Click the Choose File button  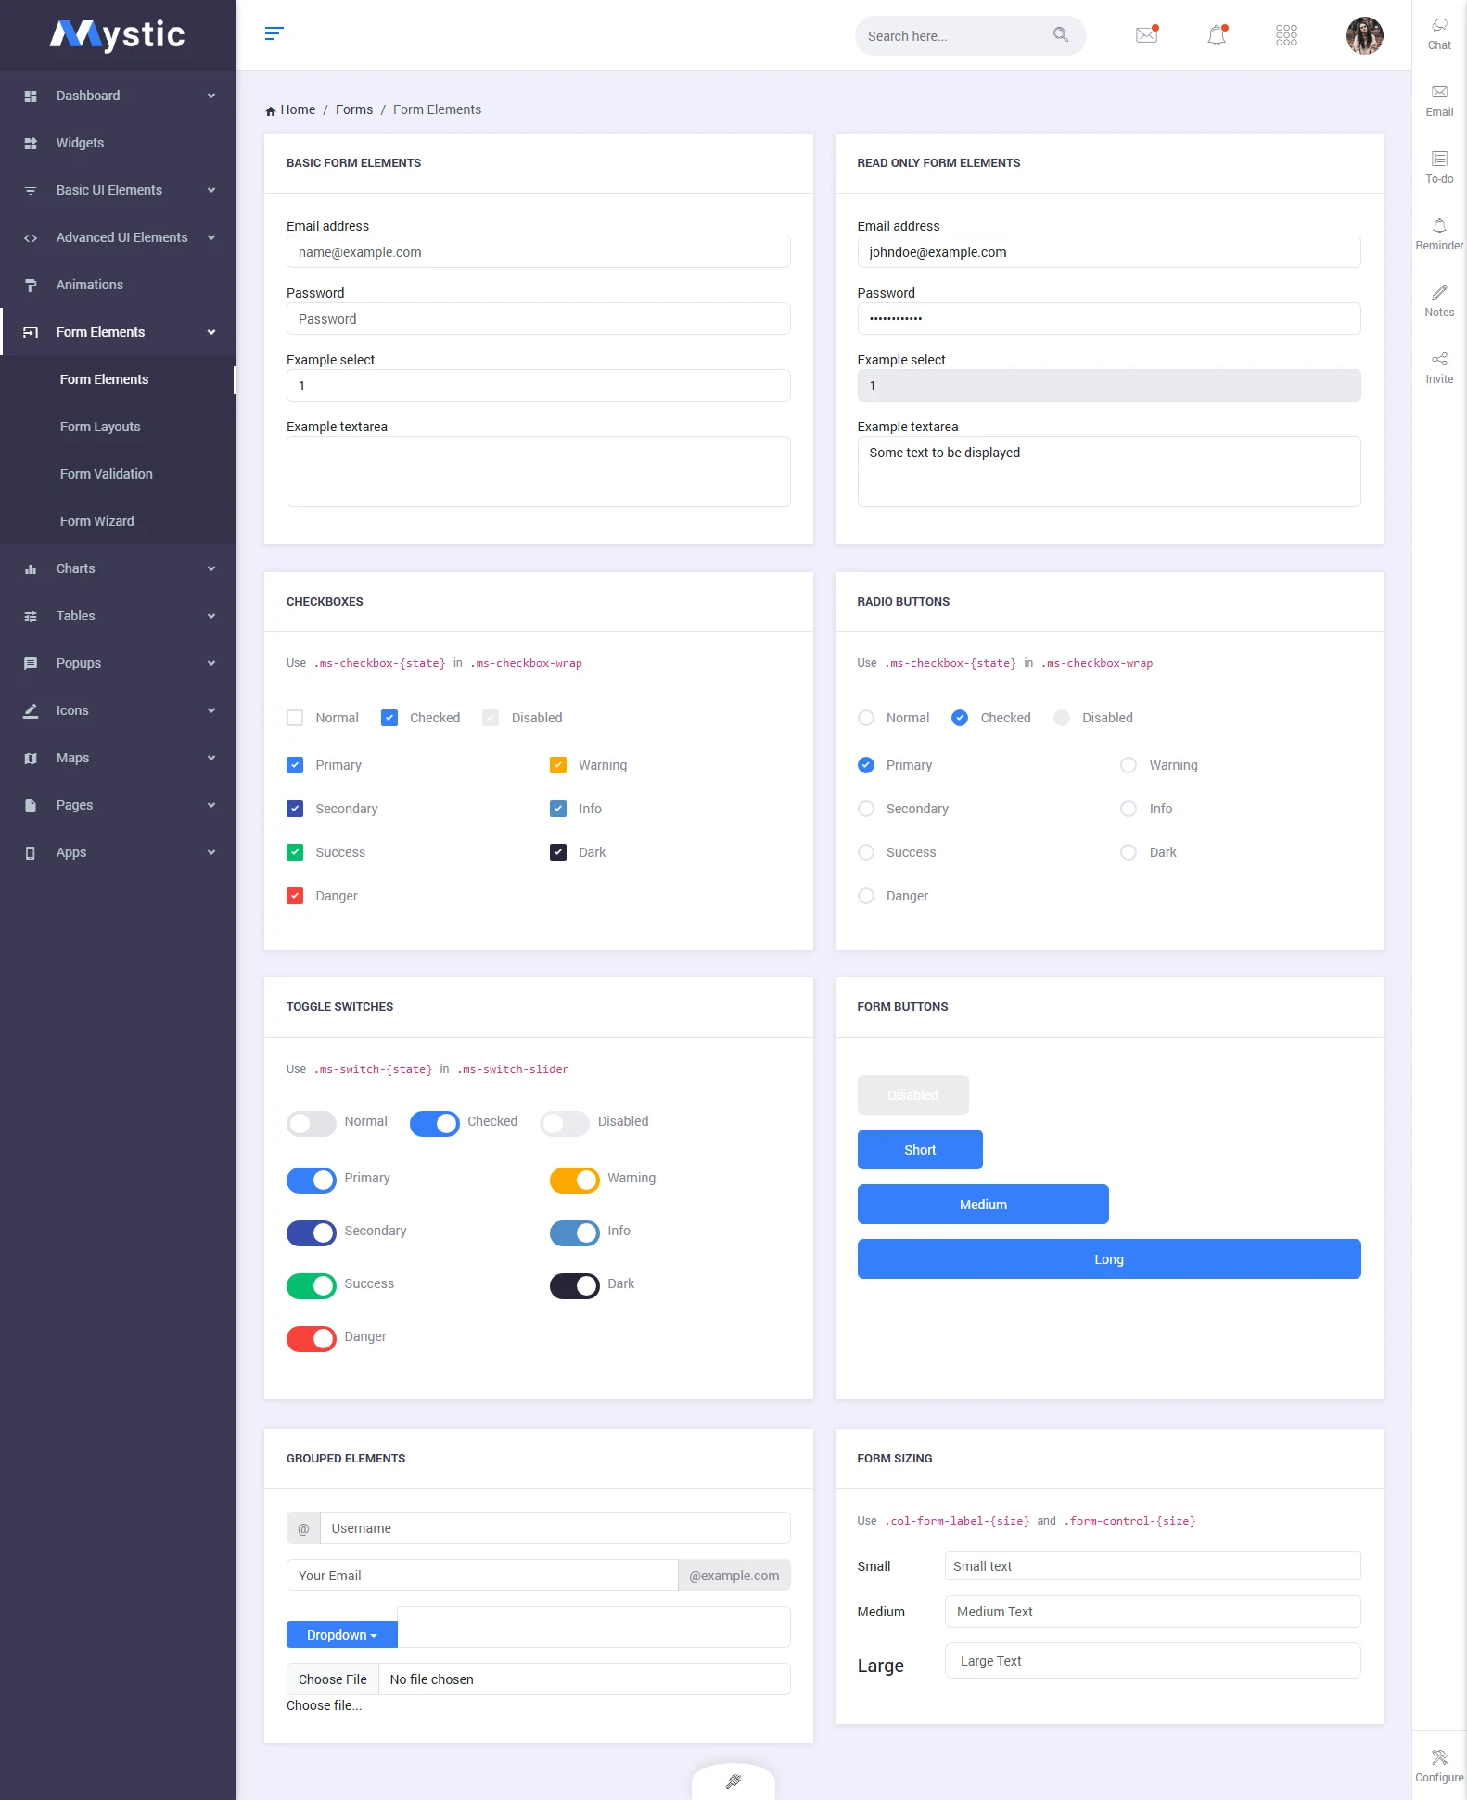tap(333, 1679)
